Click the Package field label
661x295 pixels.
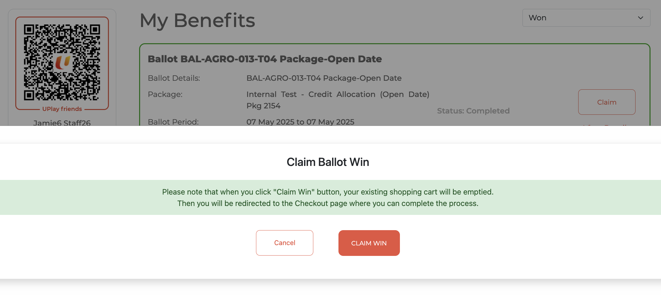[x=165, y=94]
